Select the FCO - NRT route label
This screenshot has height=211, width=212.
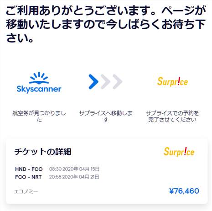coord(28,177)
